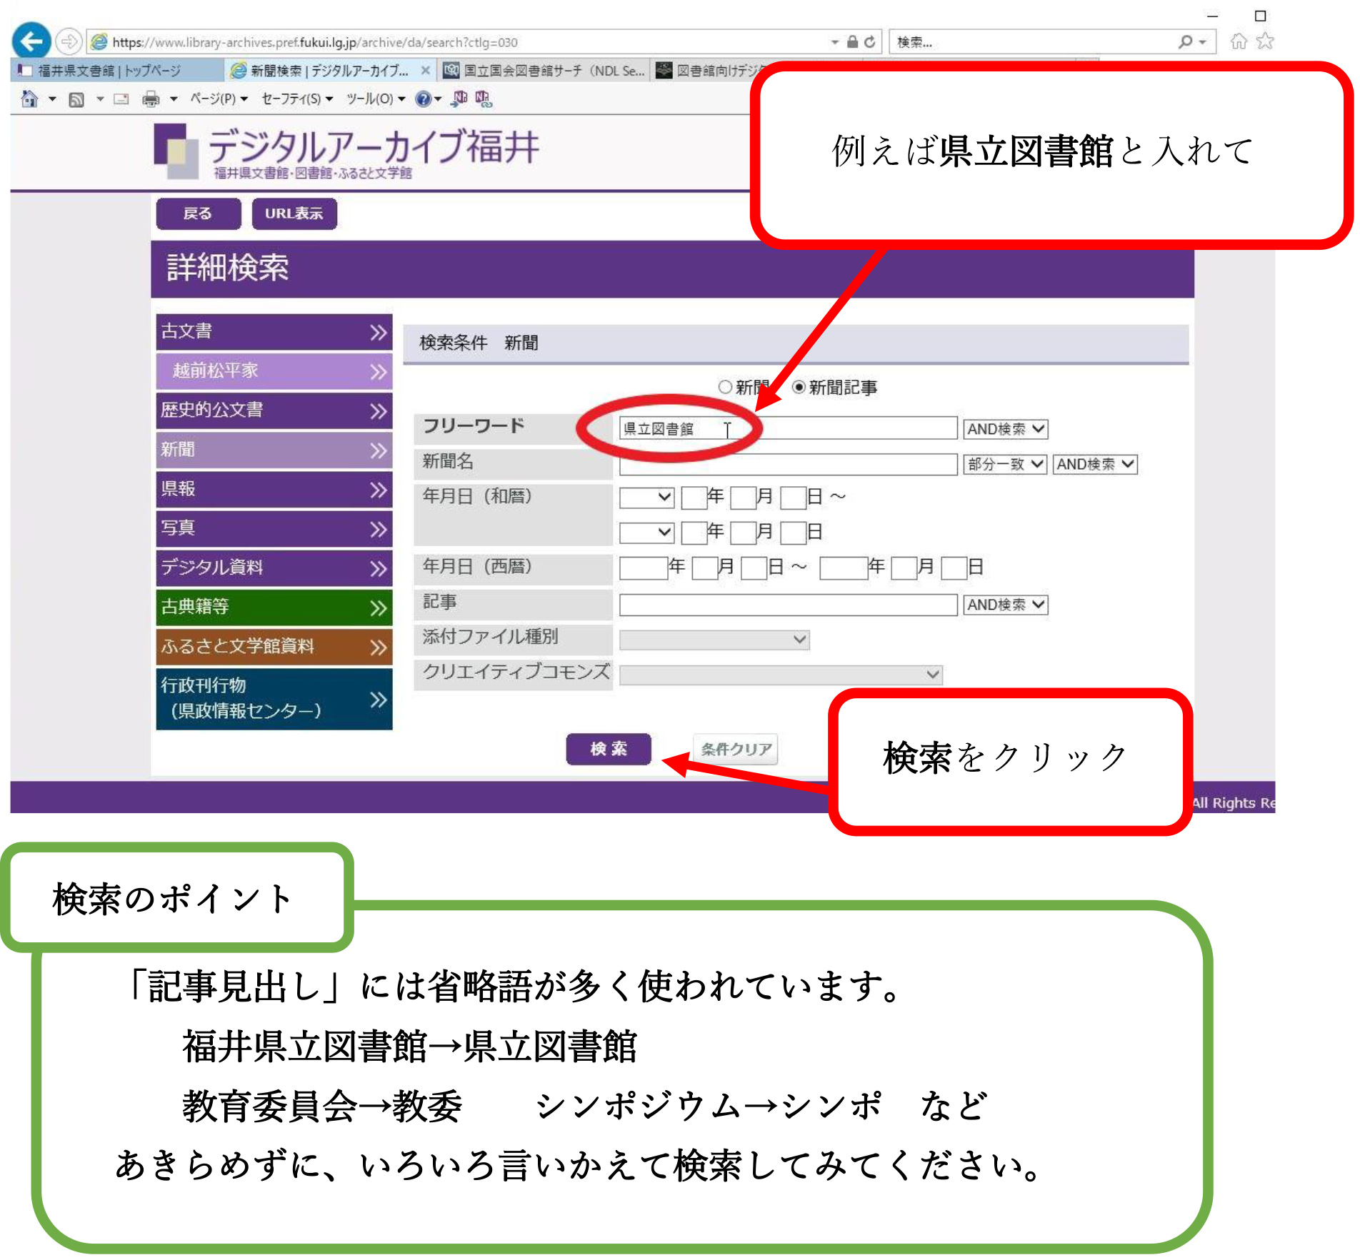Click the フリーワード text field
This screenshot has height=1260, width=1360.
coord(787,428)
